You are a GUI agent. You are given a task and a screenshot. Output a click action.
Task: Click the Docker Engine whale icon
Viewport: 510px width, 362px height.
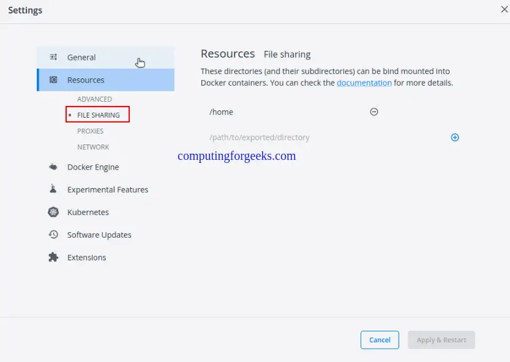53,167
